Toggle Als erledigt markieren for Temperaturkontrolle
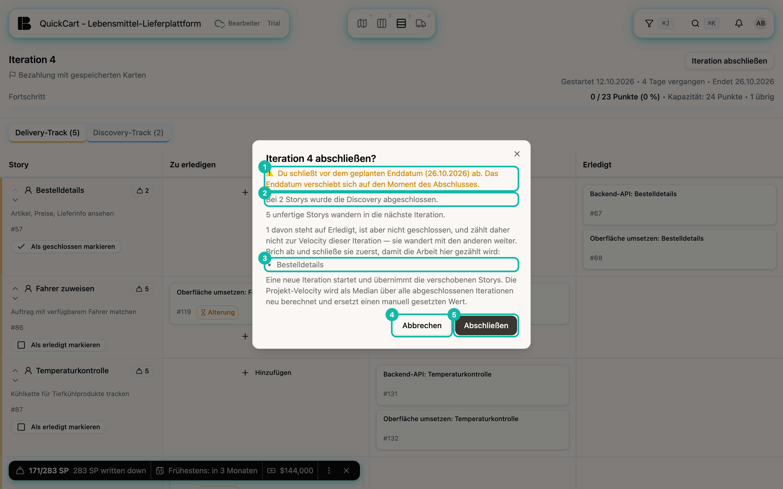This screenshot has width=783, height=489. [x=58, y=427]
